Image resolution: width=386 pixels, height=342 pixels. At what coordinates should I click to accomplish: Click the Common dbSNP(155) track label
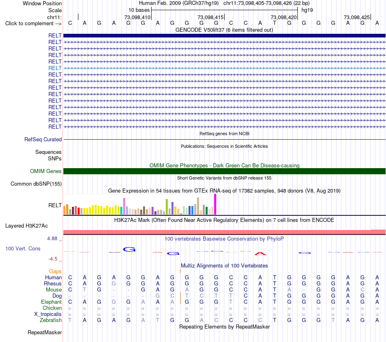pyautogui.click(x=36, y=184)
